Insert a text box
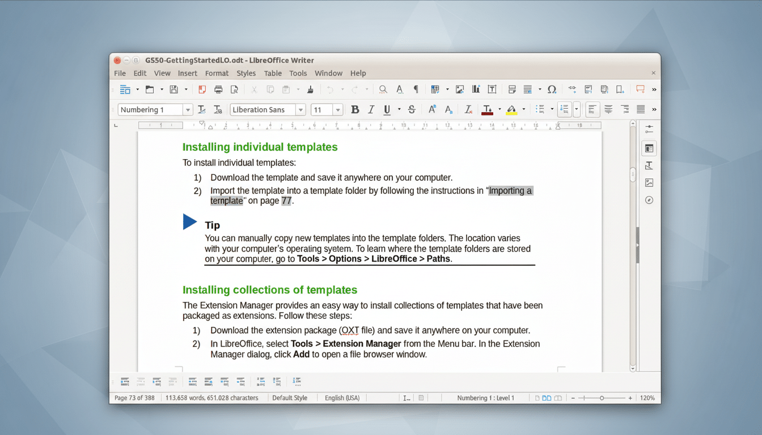This screenshot has height=435, width=762. 492,89
